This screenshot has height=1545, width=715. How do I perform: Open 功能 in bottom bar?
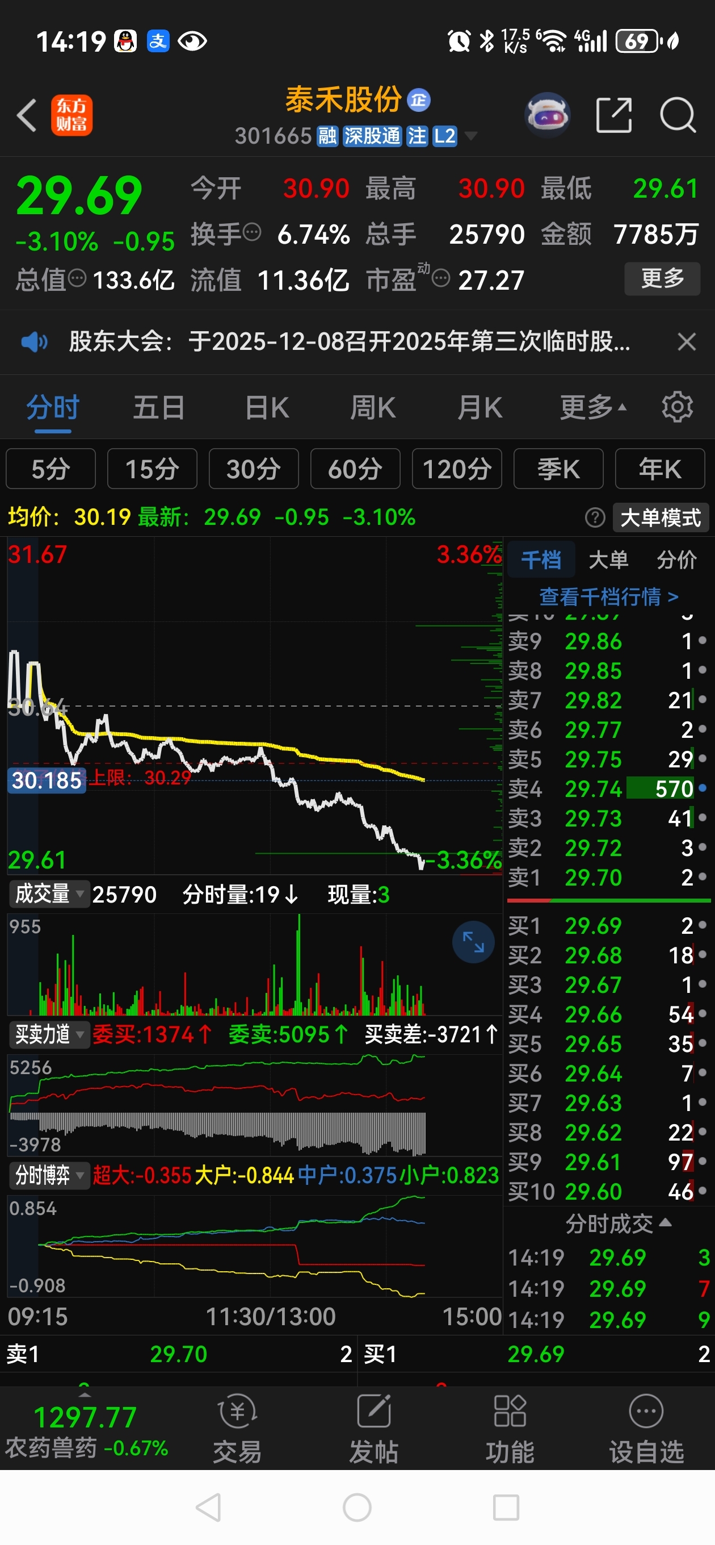pos(510,1430)
